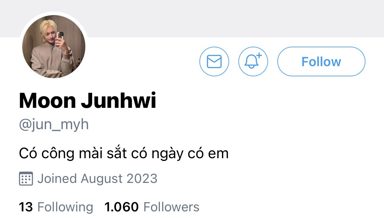The image size is (384, 220).
Task: Turn on notifications with the bell icon
Action: coord(253,61)
